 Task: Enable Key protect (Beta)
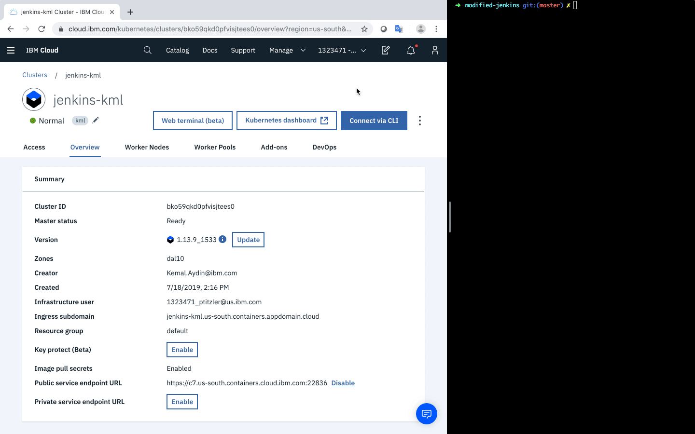tap(182, 350)
